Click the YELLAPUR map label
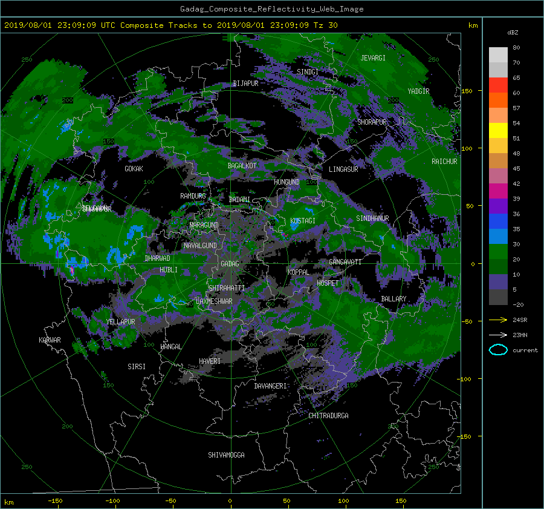Screen dimensions: 544x509 (x=120, y=322)
